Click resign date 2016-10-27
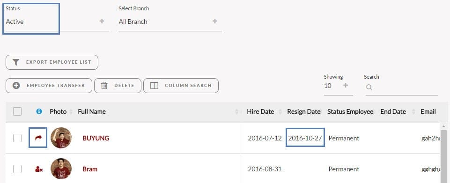This screenshot has height=183, width=450. coord(305,138)
